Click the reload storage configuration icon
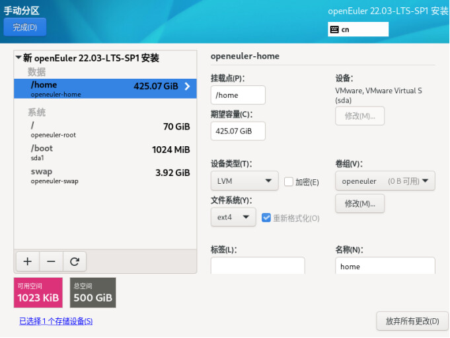This screenshot has width=450, height=338. pos(74,261)
